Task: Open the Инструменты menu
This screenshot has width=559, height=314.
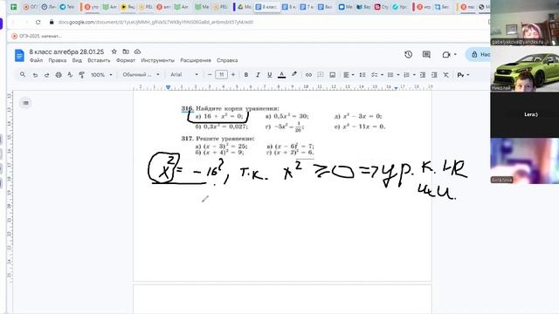Action: coord(157,60)
